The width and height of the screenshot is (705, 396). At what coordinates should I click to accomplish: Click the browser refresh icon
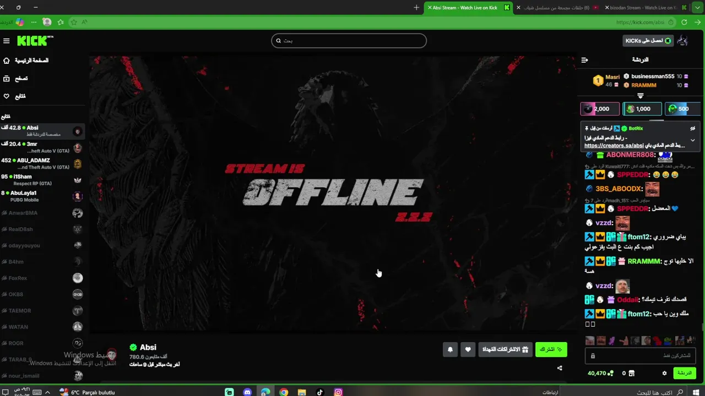click(x=684, y=22)
